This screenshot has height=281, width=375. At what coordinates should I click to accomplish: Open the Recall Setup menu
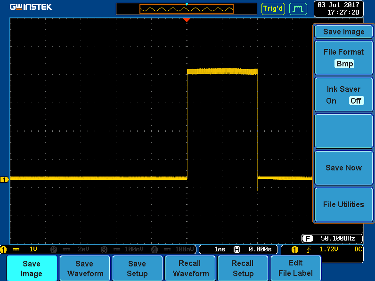point(243,268)
